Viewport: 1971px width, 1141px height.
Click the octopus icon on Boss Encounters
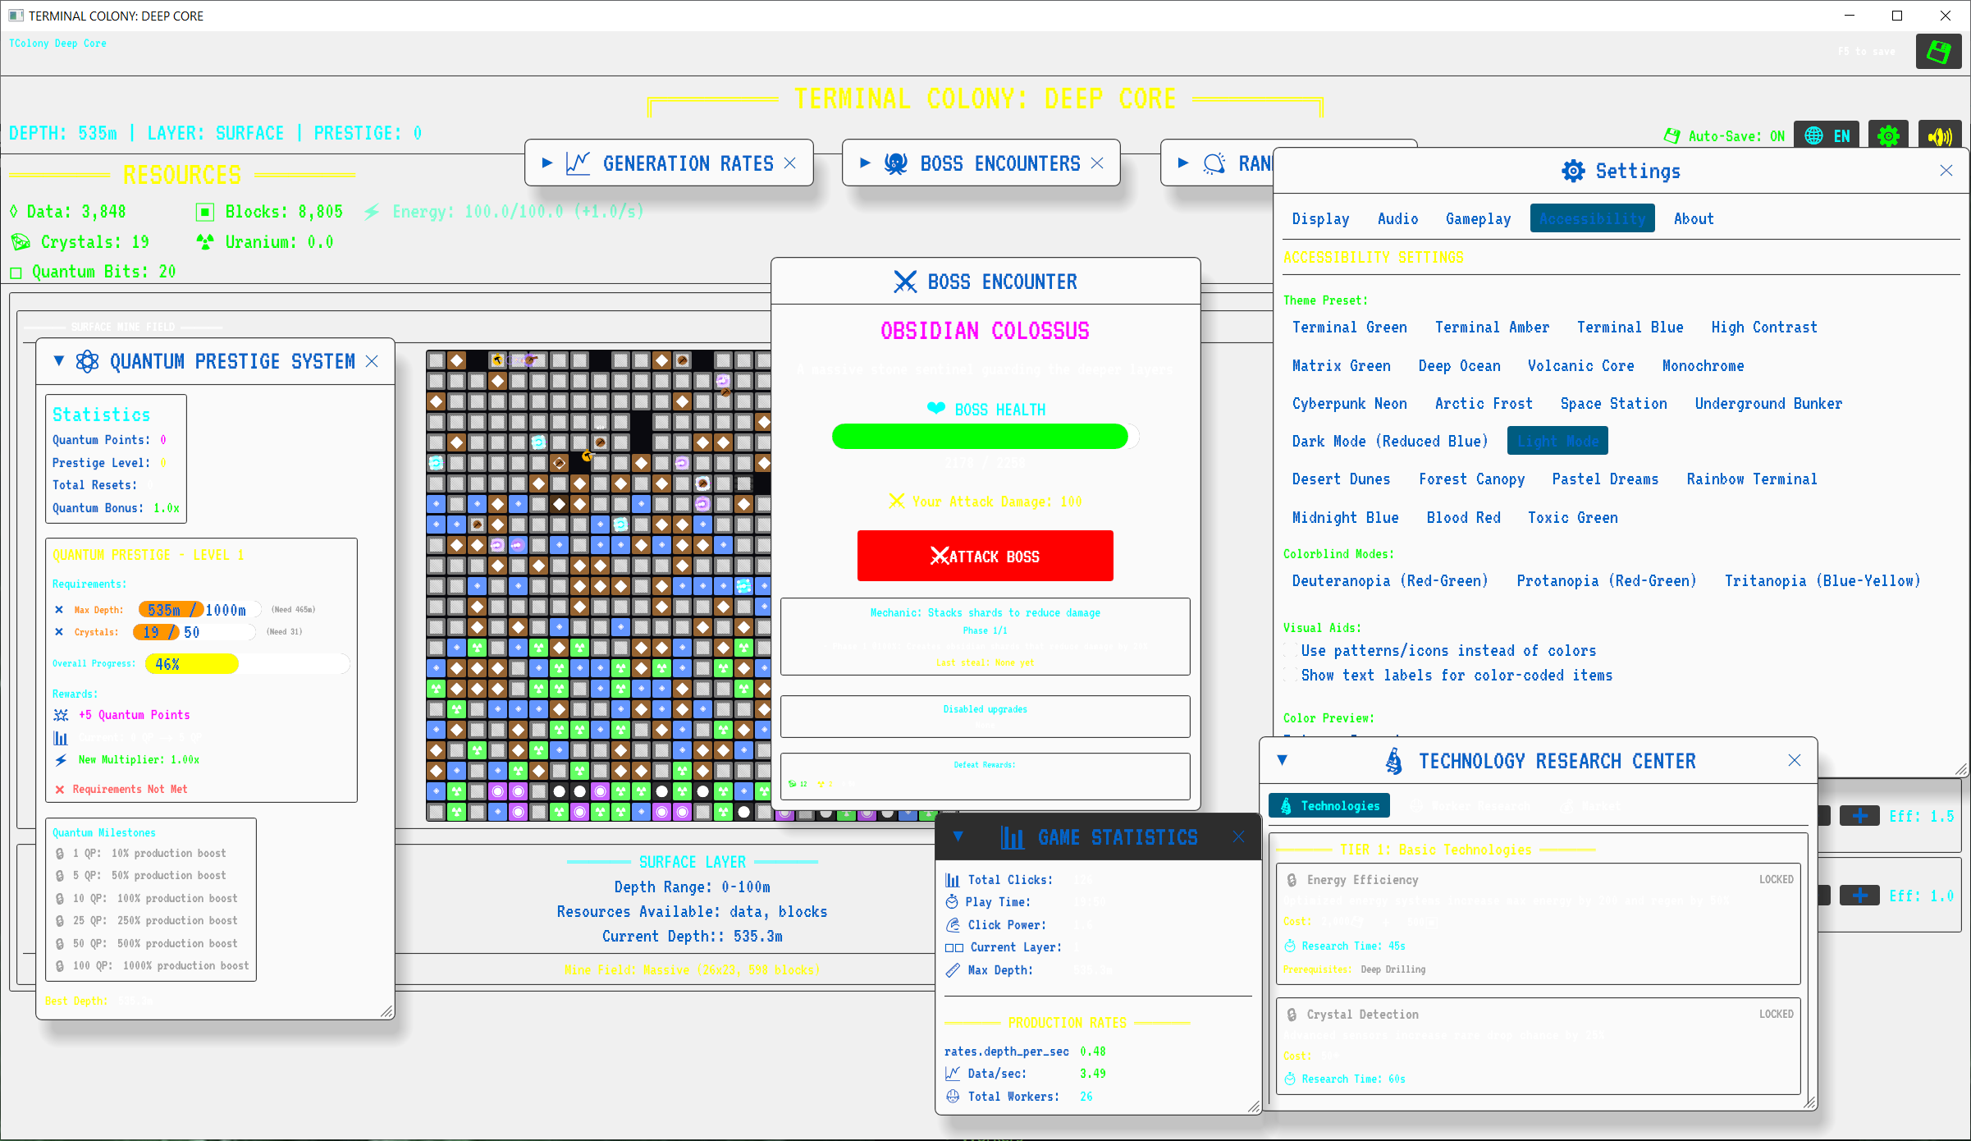pyautogui.click(x=895, y=163)
